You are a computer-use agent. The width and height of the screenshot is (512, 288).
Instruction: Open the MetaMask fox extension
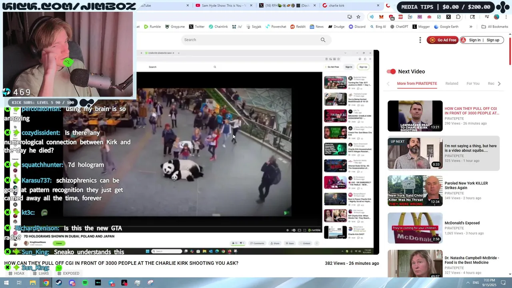tap(381, 17)
